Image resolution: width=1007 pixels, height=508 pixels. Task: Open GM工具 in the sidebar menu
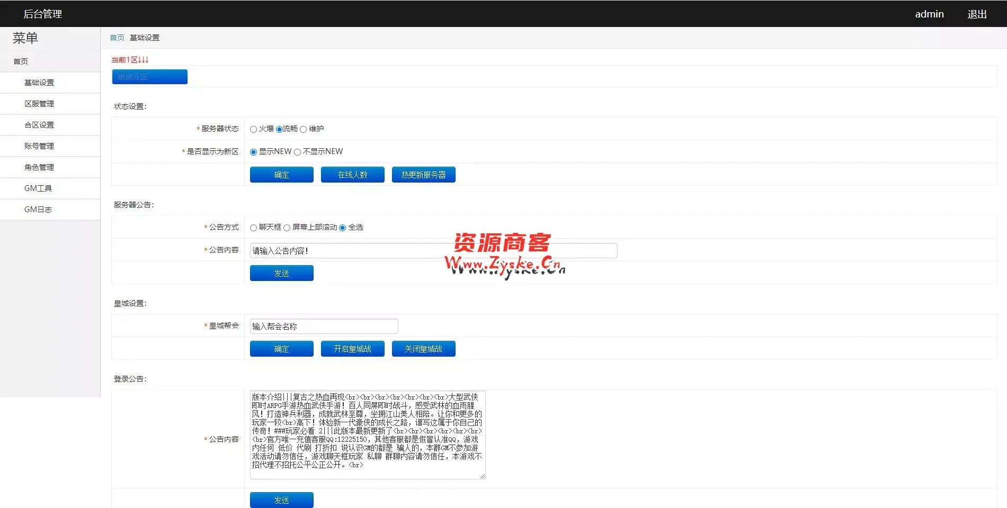50,188
